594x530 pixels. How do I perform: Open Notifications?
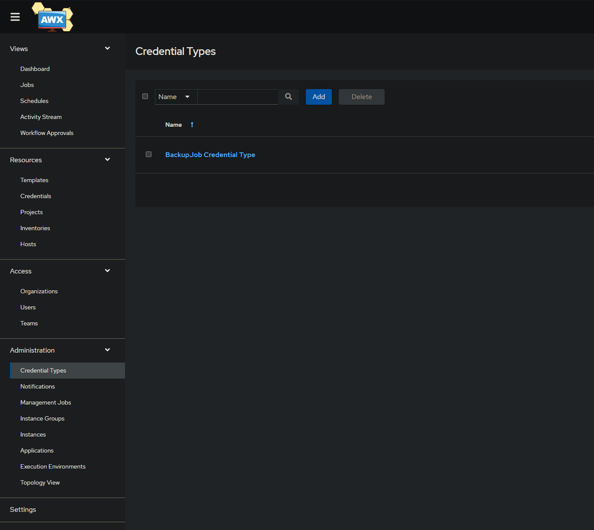pyautogui.click(x=38, y=386)
